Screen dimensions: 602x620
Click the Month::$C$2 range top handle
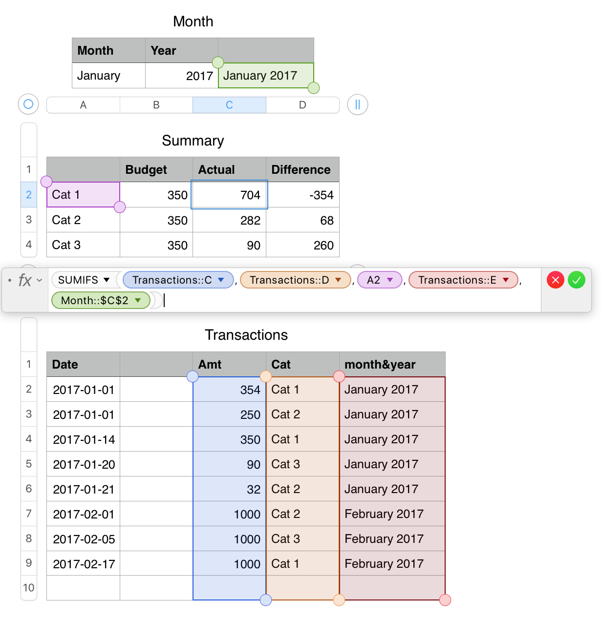pyautogui.click(x=218, y=62)
